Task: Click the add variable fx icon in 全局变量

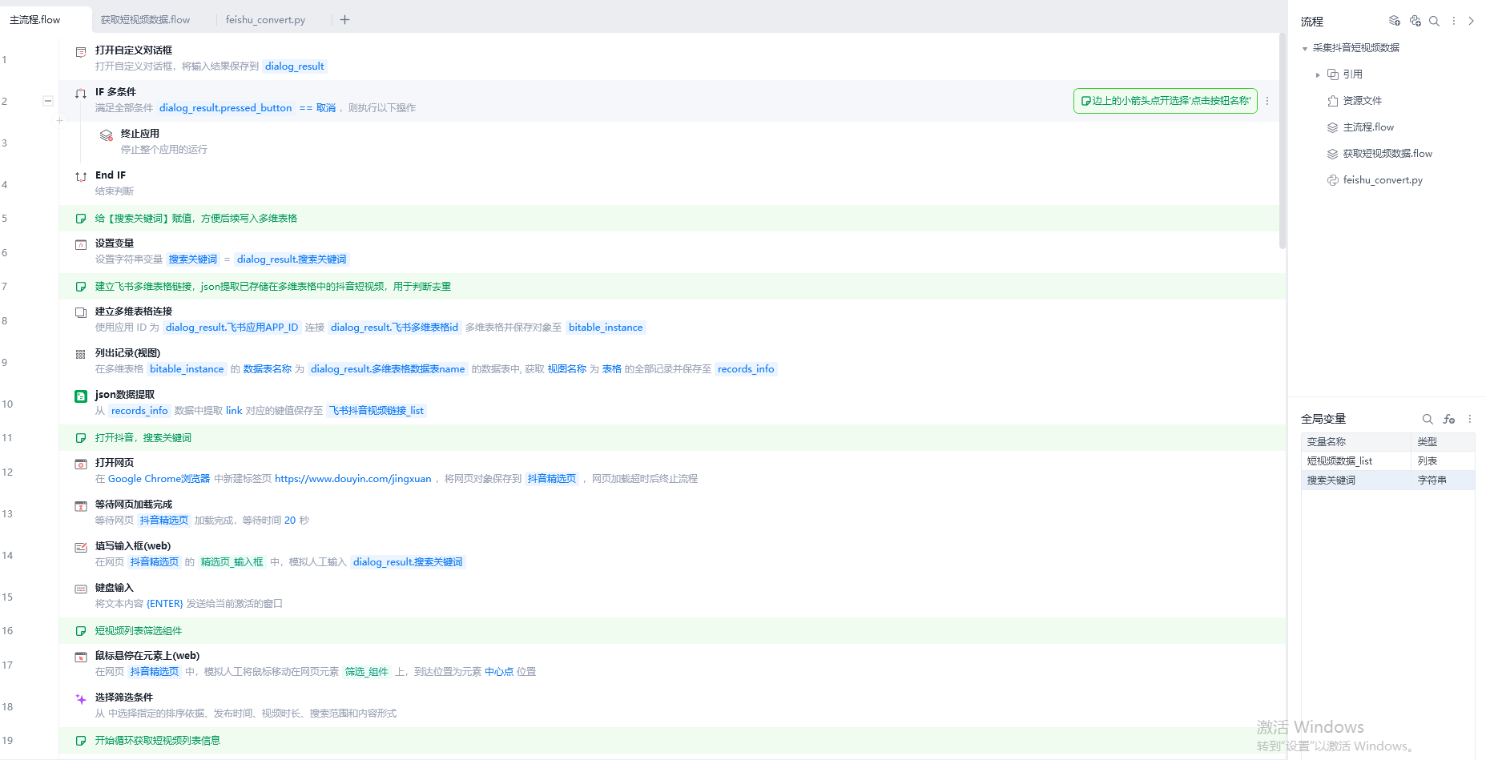Action: point(1449,419)
